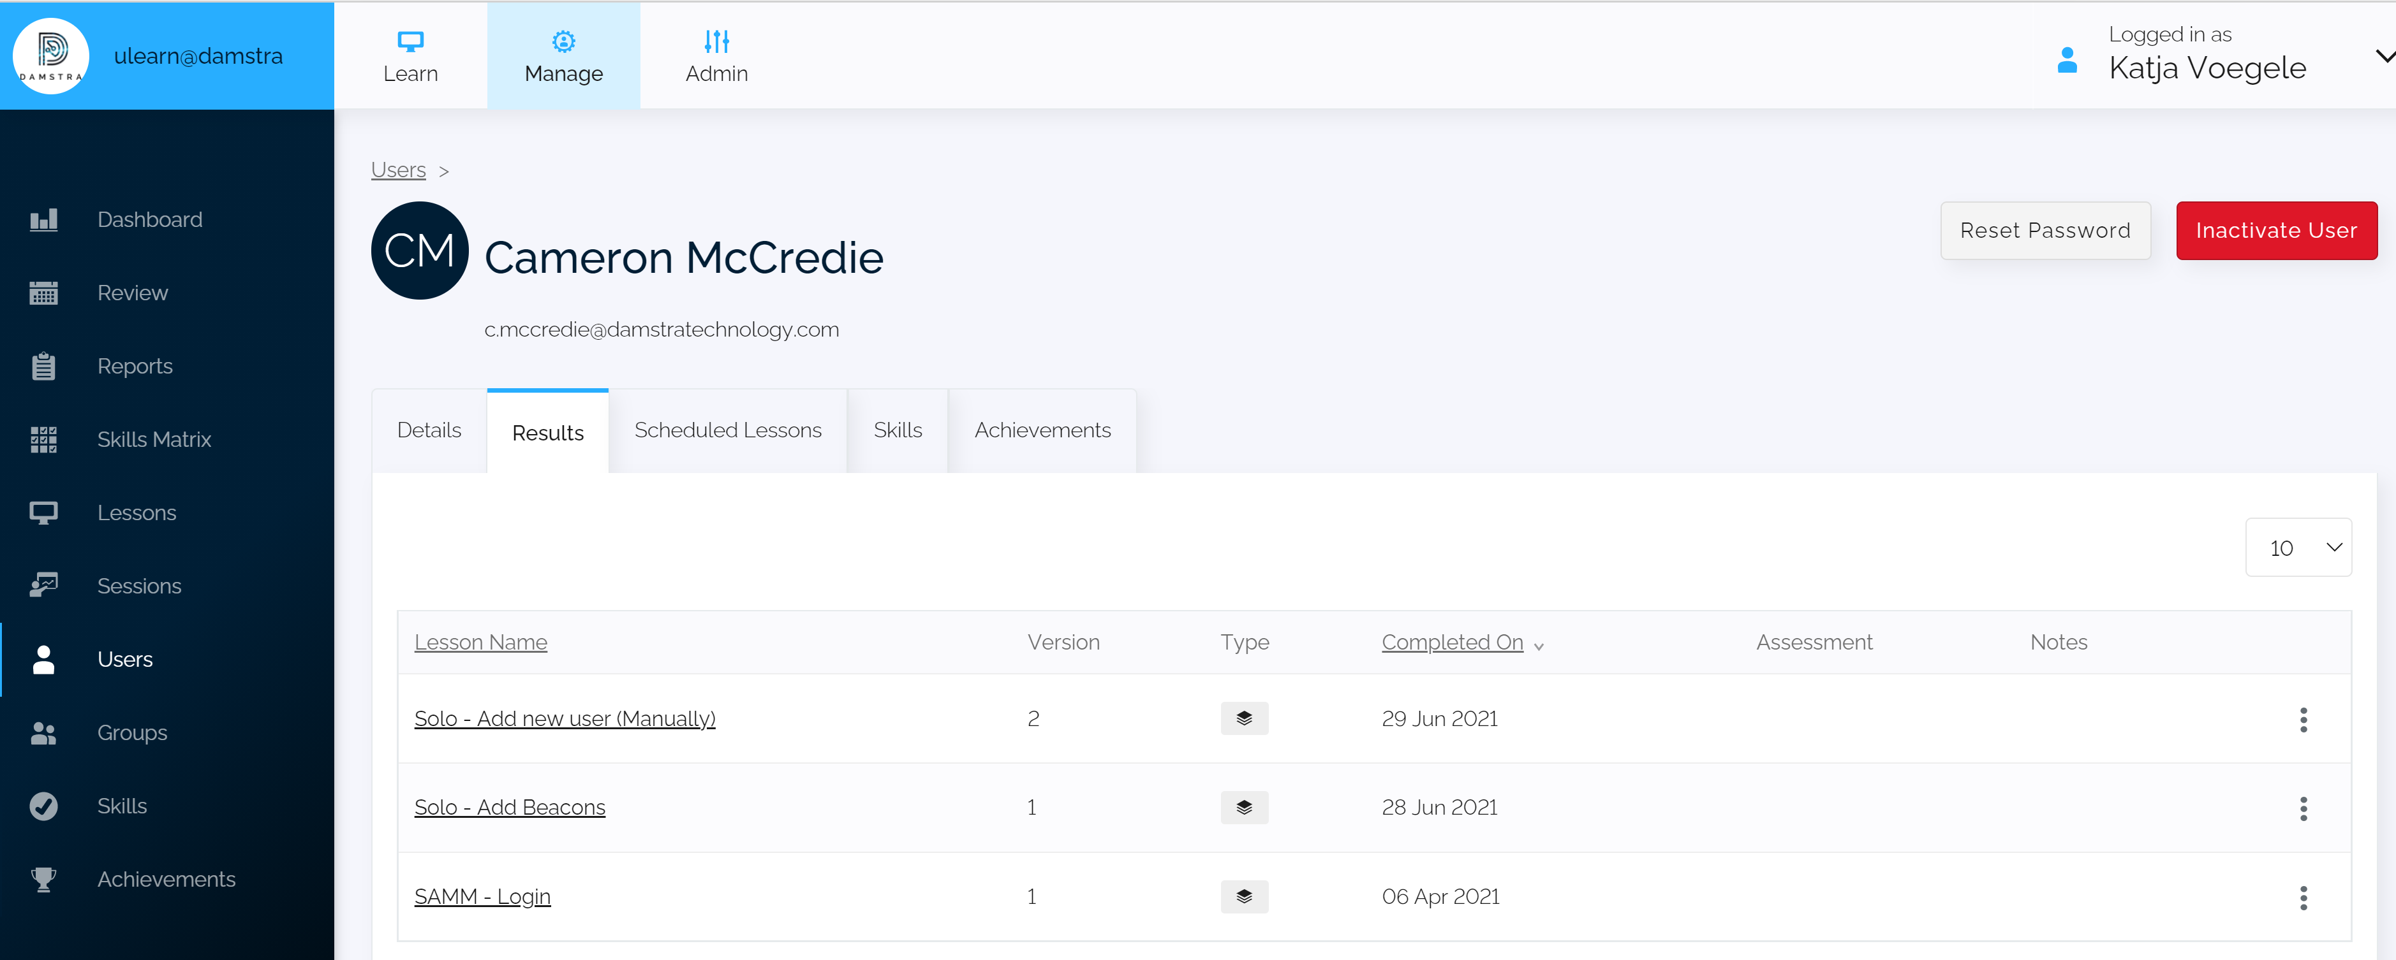Switch to the Achievements tab
Screen dimensions: 2396x960
coord(1042,430)
